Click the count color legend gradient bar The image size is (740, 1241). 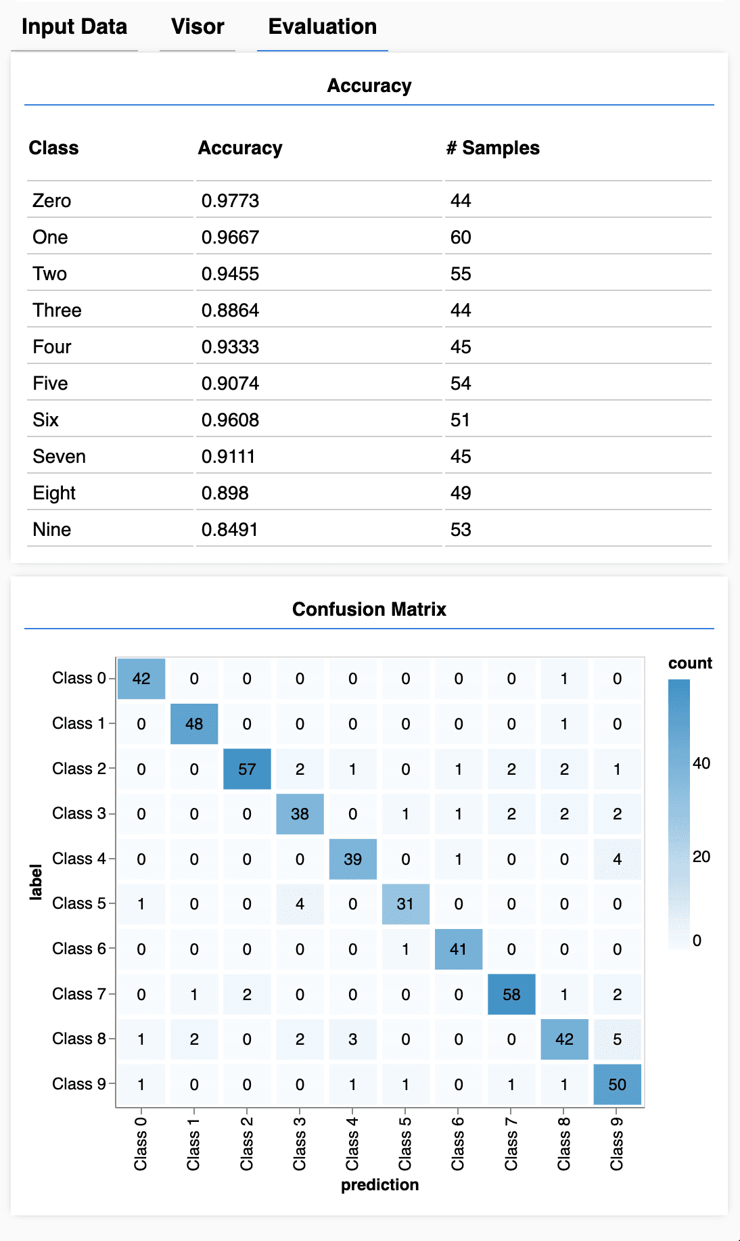[679, 814]
